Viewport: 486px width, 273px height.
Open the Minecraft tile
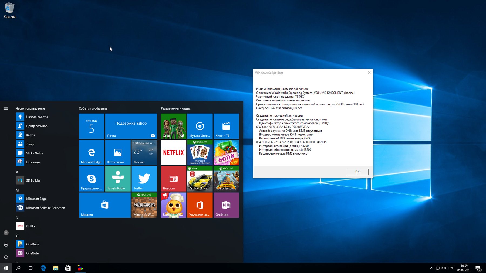coord(144,205)
